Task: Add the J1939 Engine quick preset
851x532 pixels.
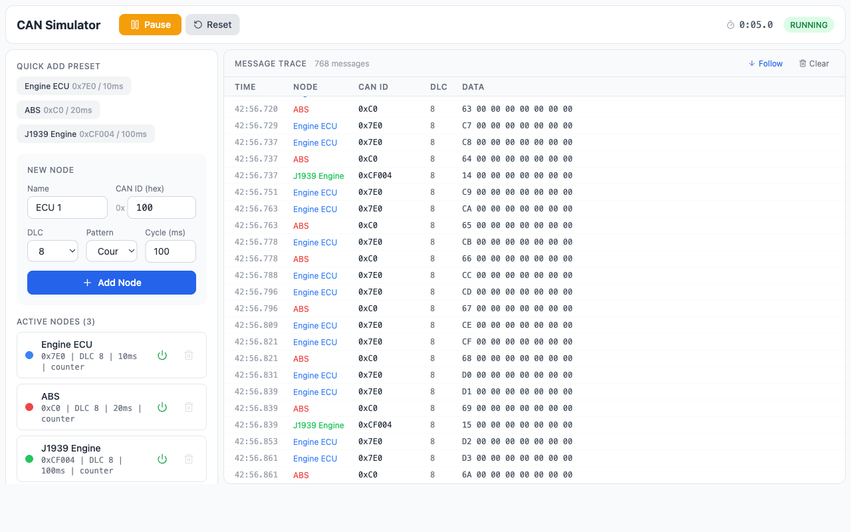Action: click(x=86, y=134)
